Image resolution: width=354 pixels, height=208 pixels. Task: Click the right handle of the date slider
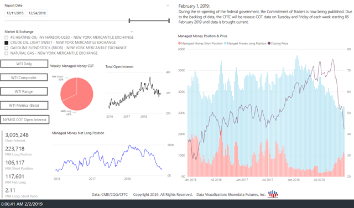pos(169,21)
